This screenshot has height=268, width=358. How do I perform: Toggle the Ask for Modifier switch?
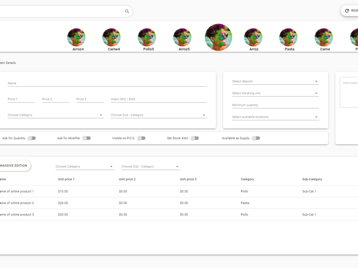pos(87,138)
